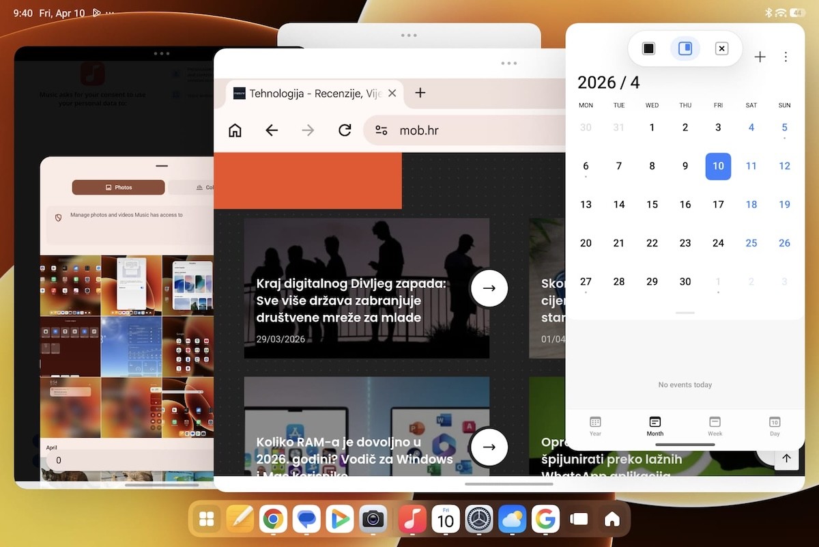The image size is (819, 547).
Task: Select the floating window mode option
Action: pyautogui.click(x=685, y=48)
